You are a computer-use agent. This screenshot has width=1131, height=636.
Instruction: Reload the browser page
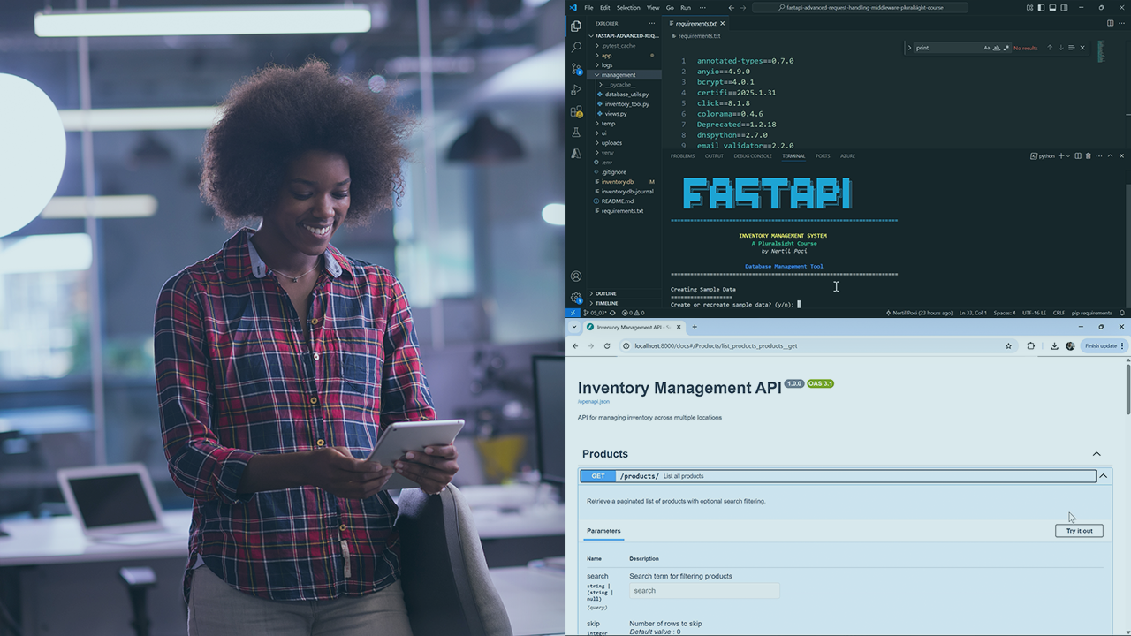[607, 346]
